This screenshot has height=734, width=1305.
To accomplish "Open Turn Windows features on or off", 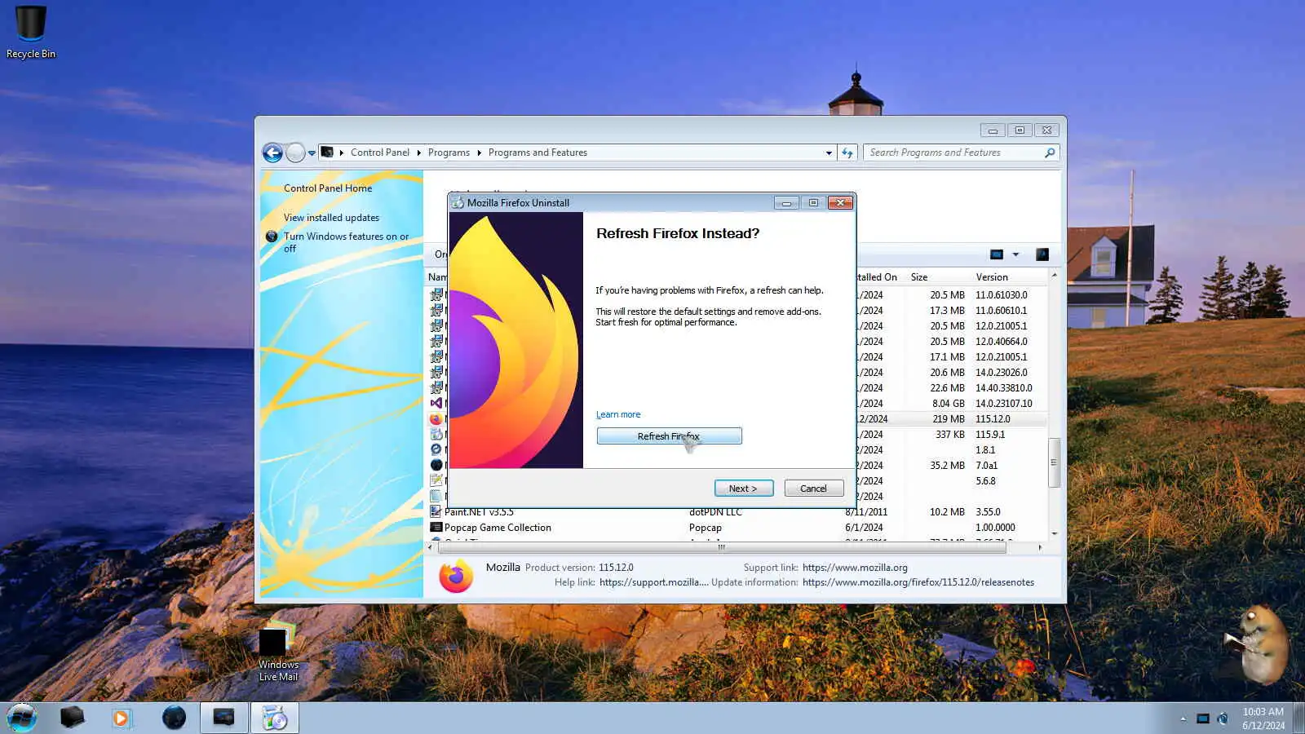I will tap(347, 242).
